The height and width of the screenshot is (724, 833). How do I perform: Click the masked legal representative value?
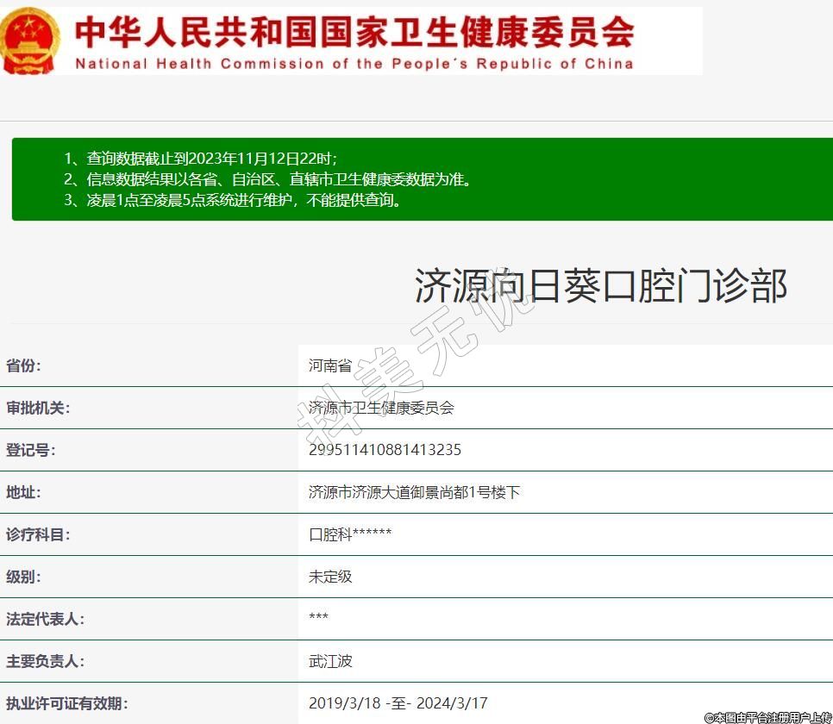[x=318, y=619]
